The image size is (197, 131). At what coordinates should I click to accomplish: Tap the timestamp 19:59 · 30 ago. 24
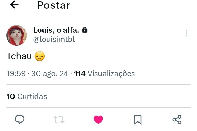click(37, 73)
